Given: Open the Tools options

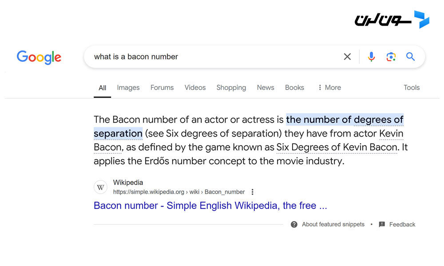Looking at the screenshot, I should (412, 88).
